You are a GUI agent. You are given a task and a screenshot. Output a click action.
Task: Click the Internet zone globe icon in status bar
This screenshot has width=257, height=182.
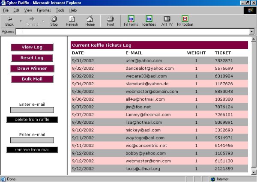(213, 179)
